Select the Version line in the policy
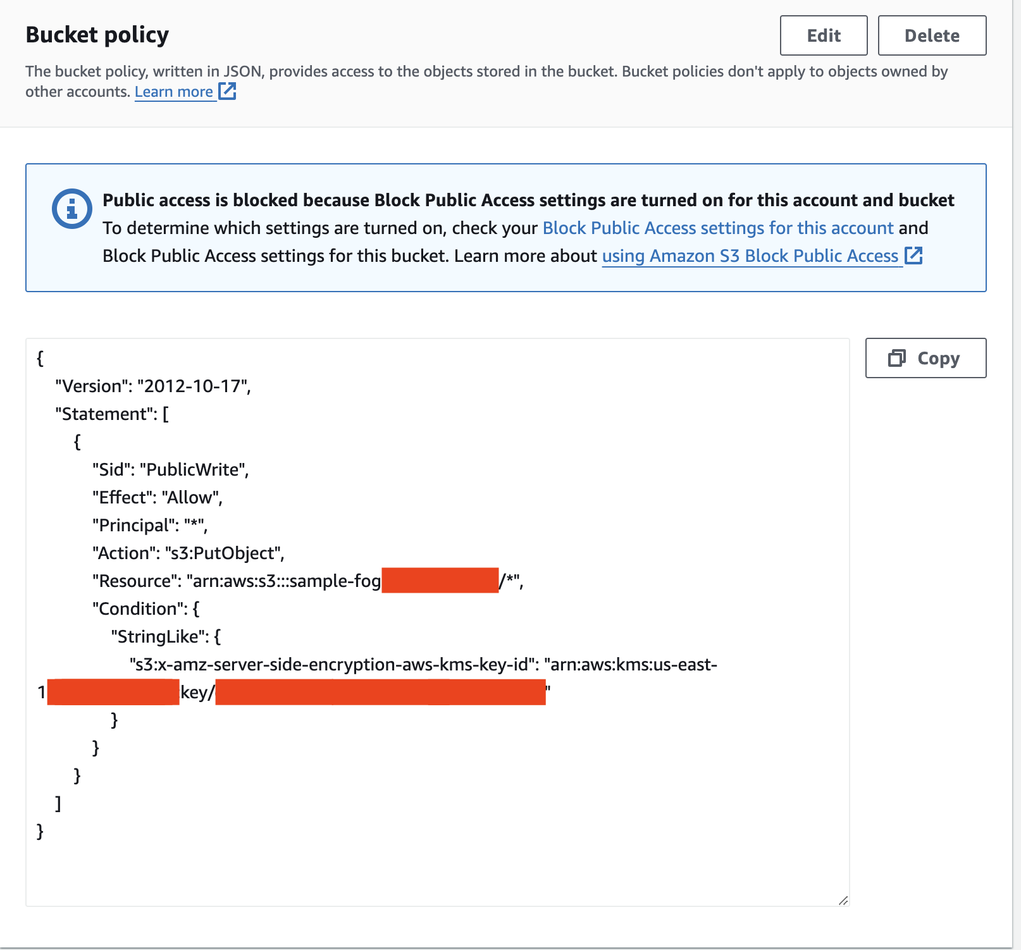 coord(153,386)
